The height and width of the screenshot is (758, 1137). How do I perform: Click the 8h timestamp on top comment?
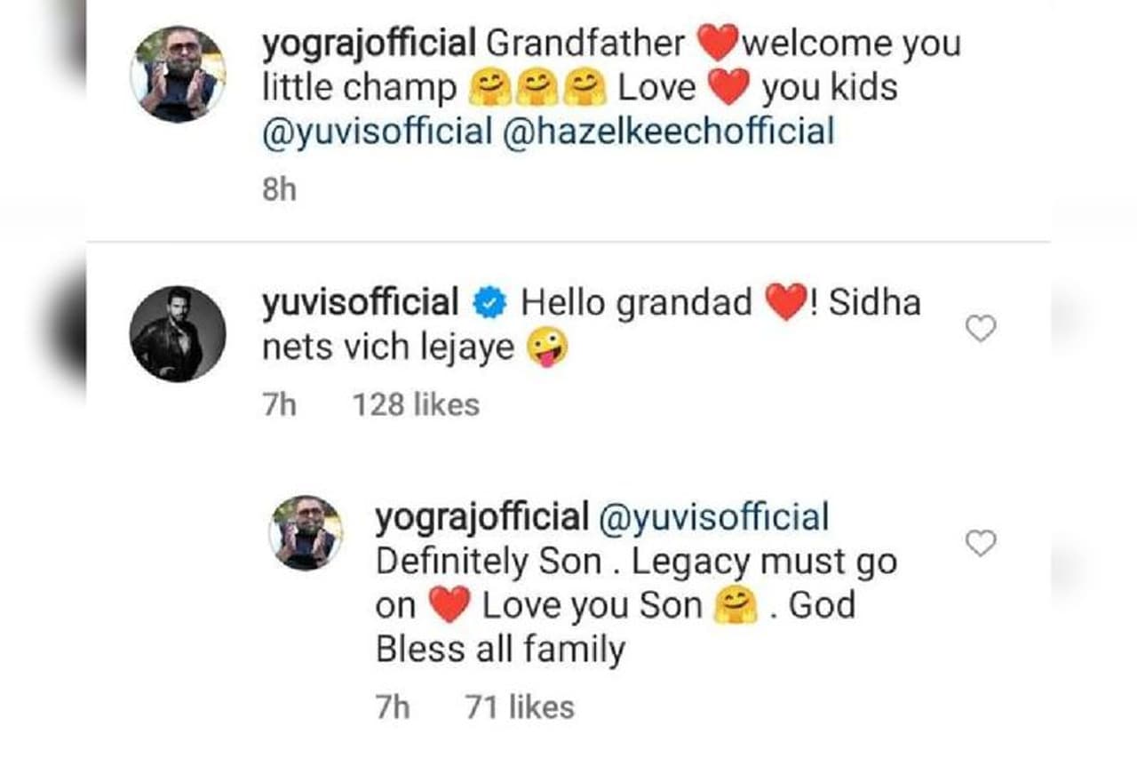click(279, 190)
